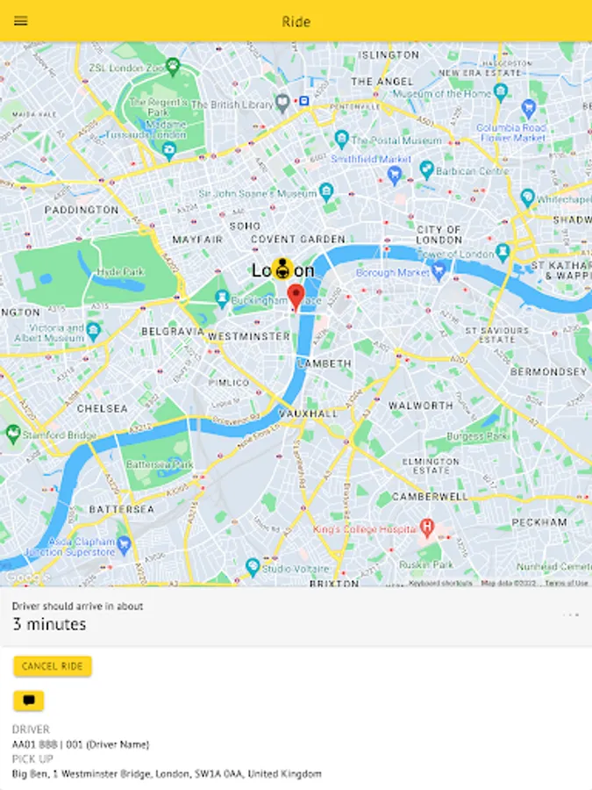Select the Tower of London marker
592x790 pixels.
(x=503, y=253)
